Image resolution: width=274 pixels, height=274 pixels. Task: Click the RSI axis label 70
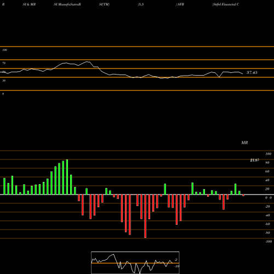tap(4, 63)
